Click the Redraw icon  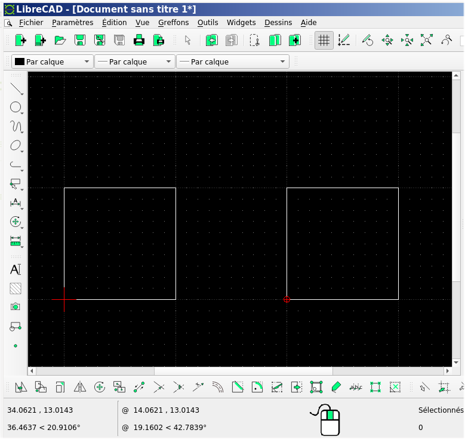pos(368,40)
